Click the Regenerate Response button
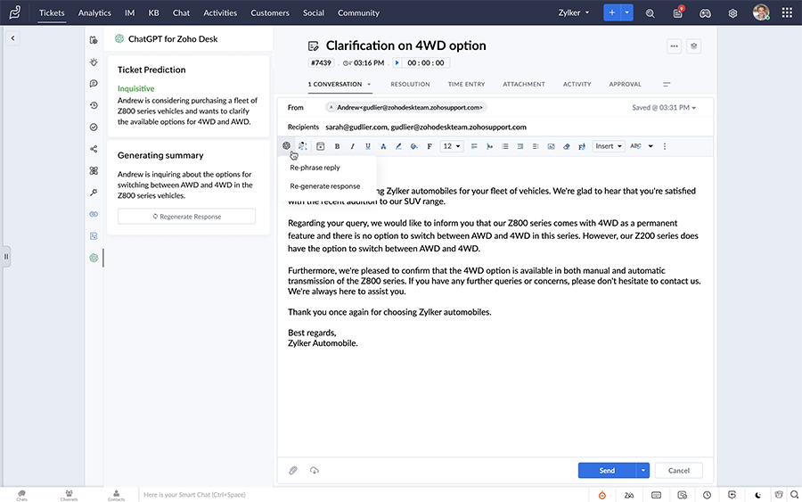The width and height of the screenshot is (802, 502). [187, 217]
